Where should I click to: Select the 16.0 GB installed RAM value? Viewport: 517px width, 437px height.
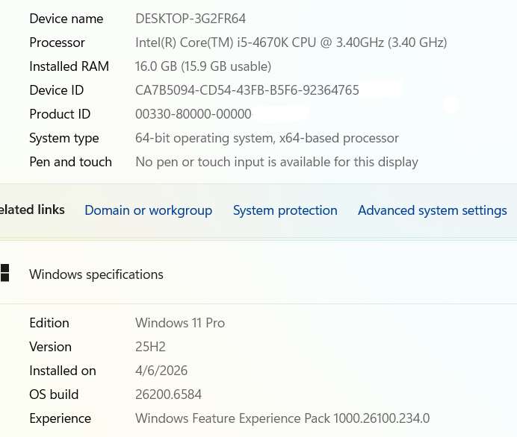click(x=203, y=66)
